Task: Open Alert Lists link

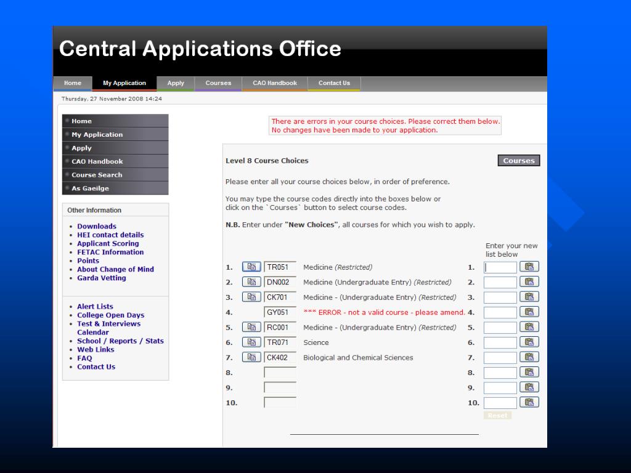Action: [95, 307]
